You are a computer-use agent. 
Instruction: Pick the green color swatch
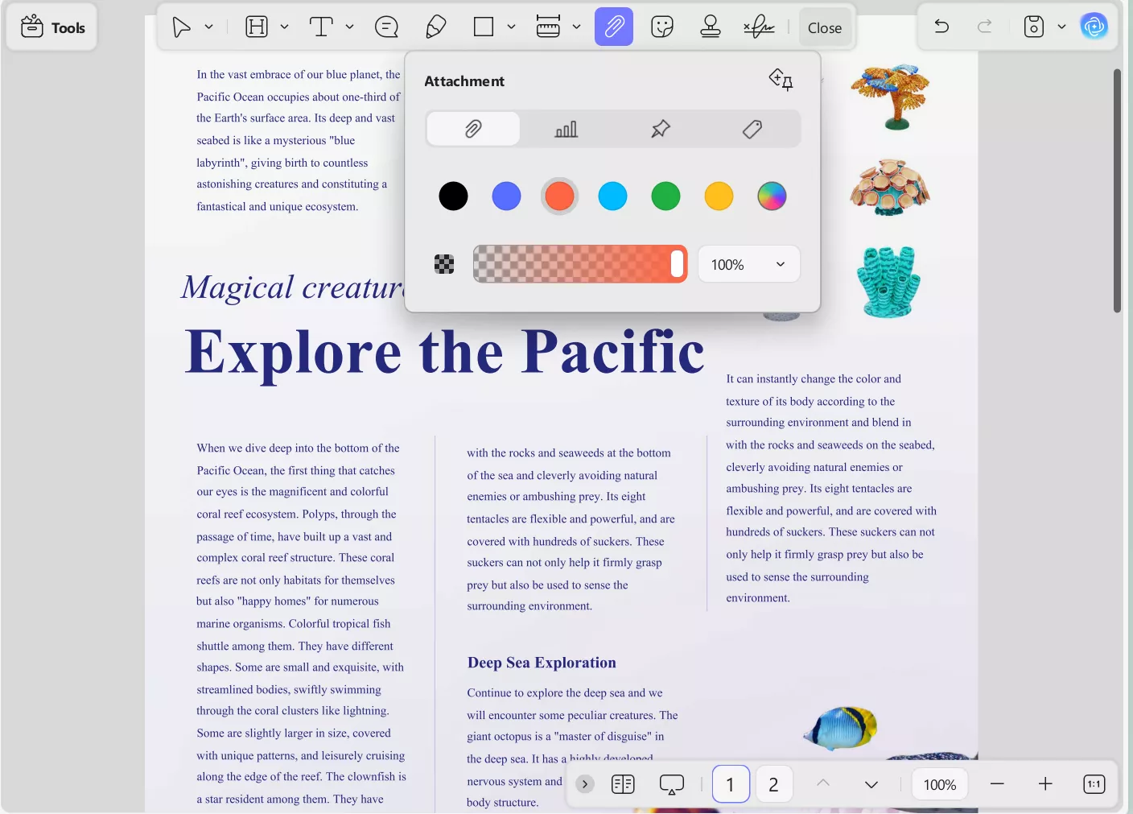point(665,196)
